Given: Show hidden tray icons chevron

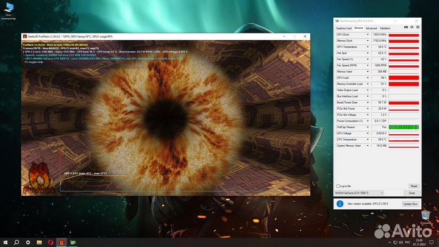Looking at the screenshot, I should (390, 242).
